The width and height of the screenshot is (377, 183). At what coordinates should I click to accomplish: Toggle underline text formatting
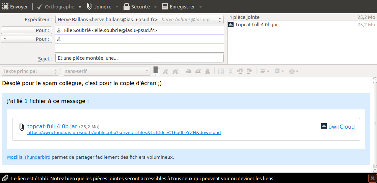(x=208, y=71)
